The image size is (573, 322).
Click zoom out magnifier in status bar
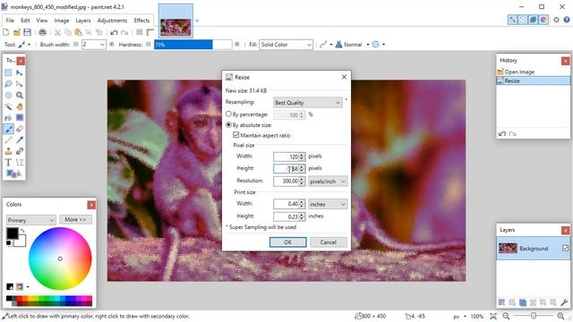click(506, 316)
